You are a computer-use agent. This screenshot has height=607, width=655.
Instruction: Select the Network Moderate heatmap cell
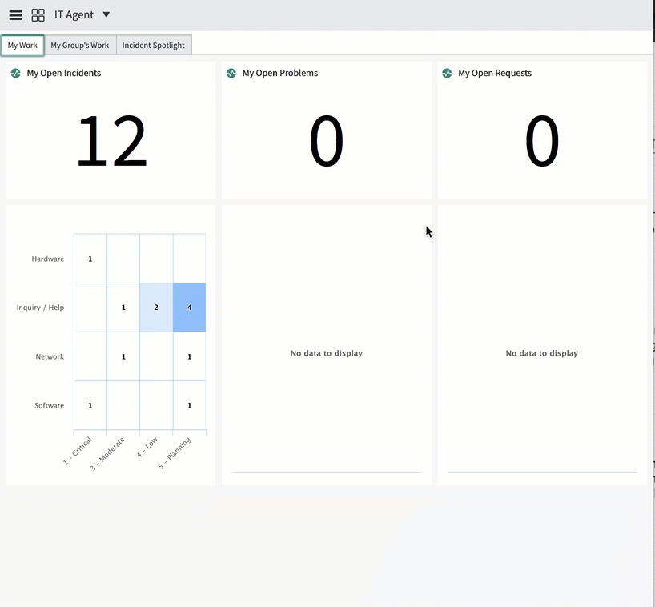tap(123, 356)
